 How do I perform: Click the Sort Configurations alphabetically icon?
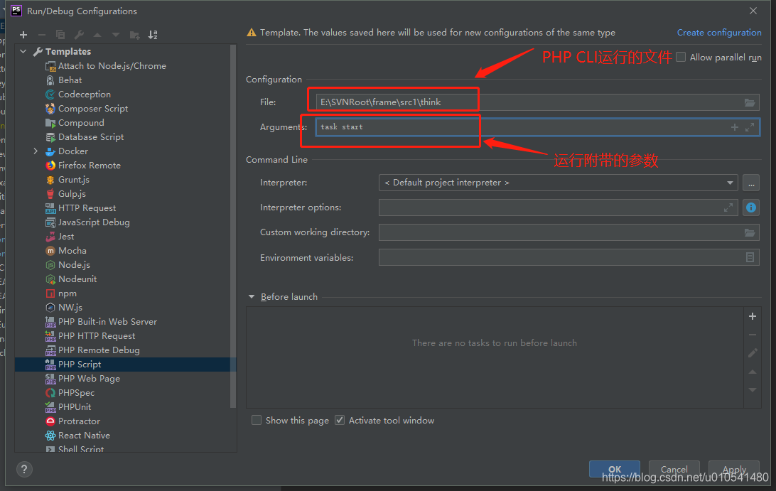[153, 35]
